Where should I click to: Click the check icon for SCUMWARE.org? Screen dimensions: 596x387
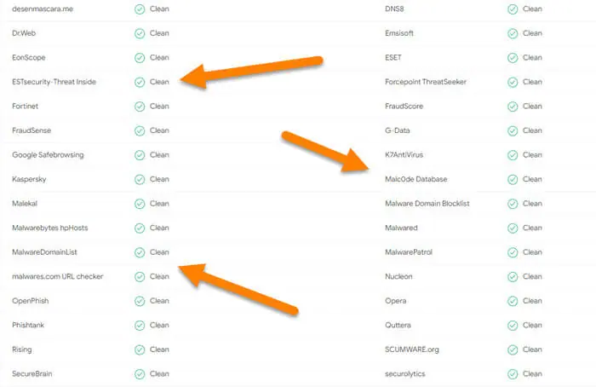tap(513, 349)
